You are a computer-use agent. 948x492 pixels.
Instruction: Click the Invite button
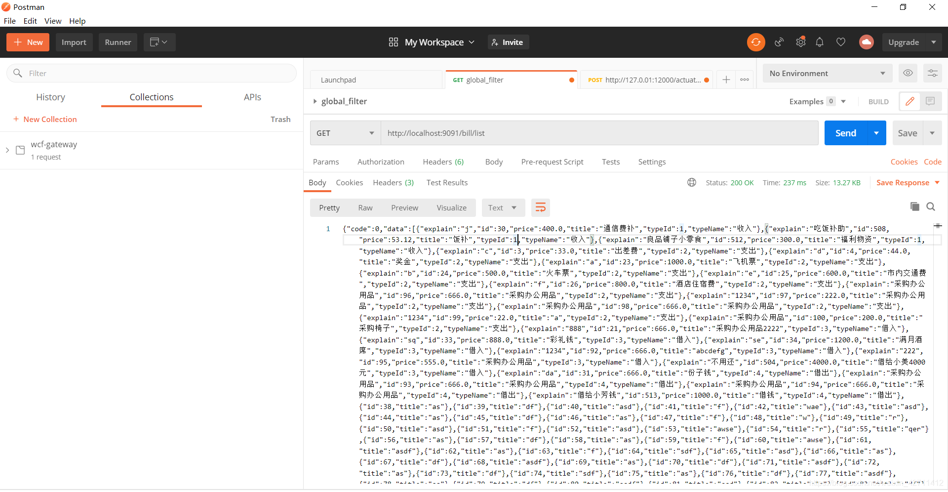tap(508, 42)
